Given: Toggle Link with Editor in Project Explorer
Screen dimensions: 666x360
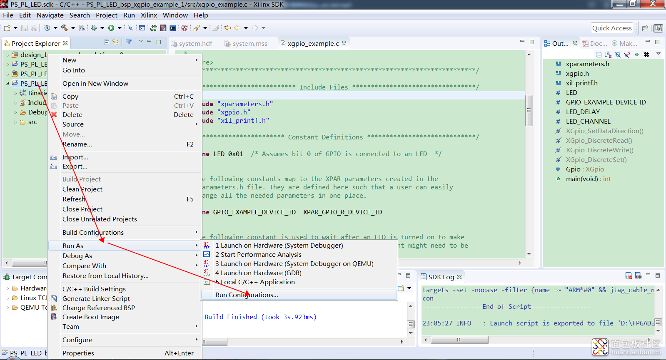Looking at the screenshot, I should pos(116,42).
